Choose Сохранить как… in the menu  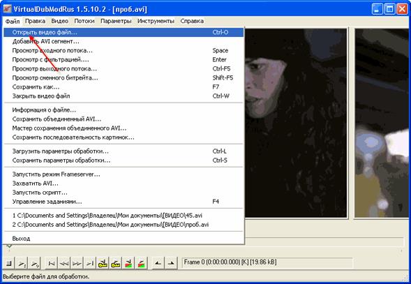(x=124, y=87)
